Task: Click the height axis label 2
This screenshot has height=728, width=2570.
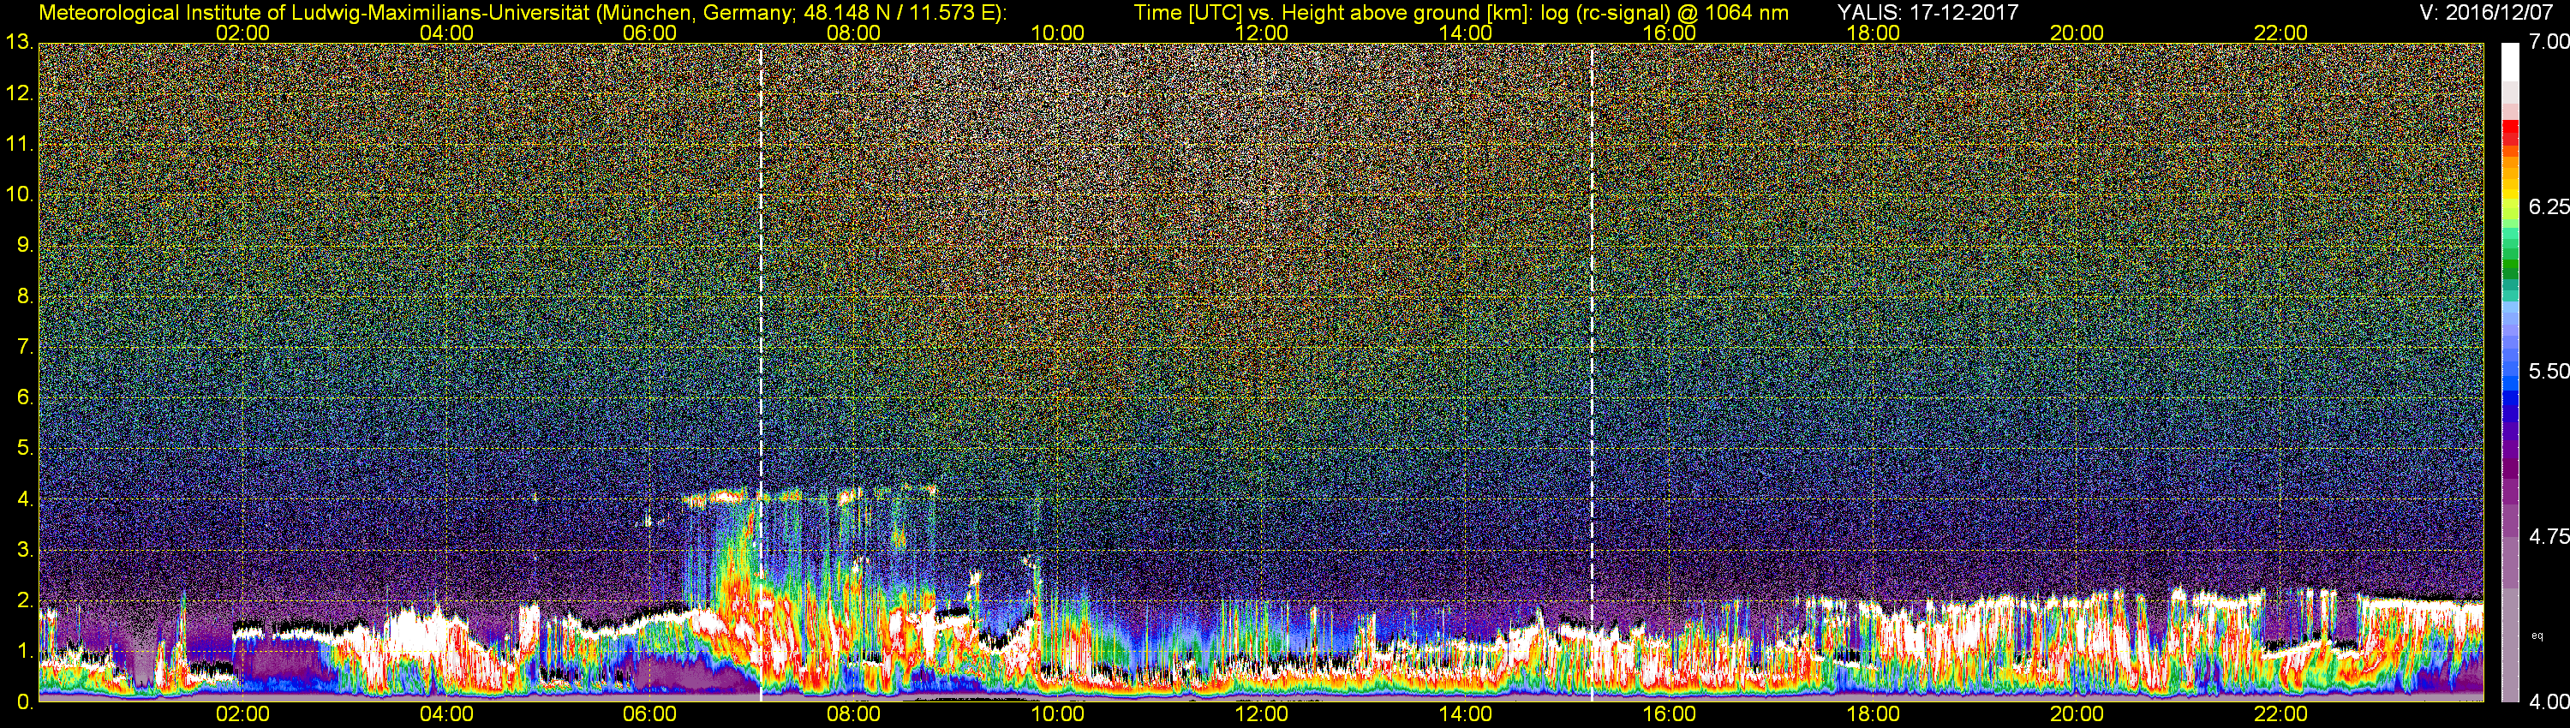Action: pyautogui.click(x=23, y=600)
